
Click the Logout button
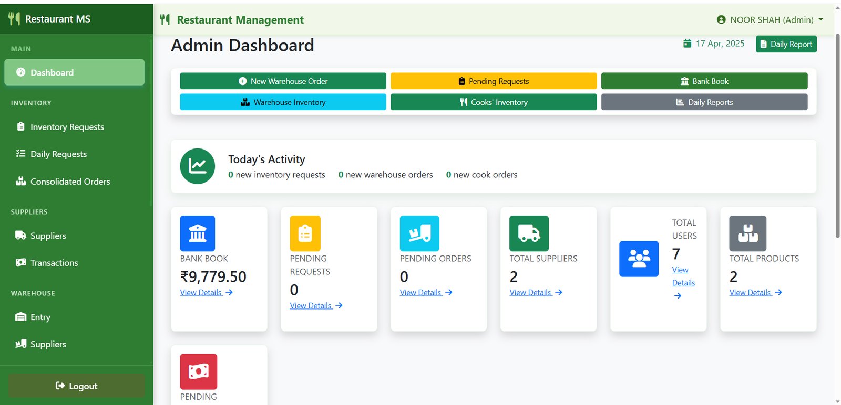point(76,386)
